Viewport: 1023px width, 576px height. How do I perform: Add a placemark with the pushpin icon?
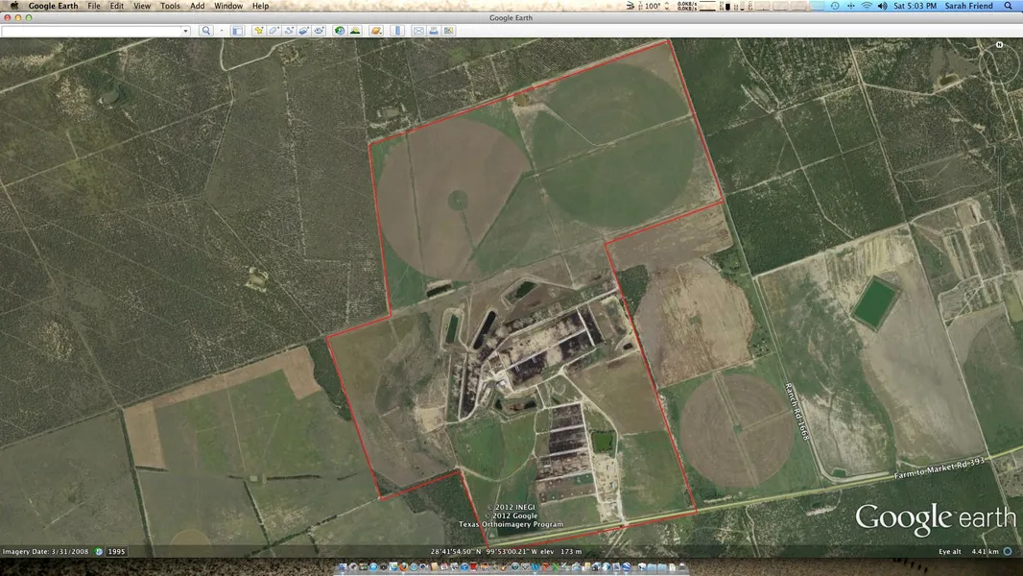[258, 31]
